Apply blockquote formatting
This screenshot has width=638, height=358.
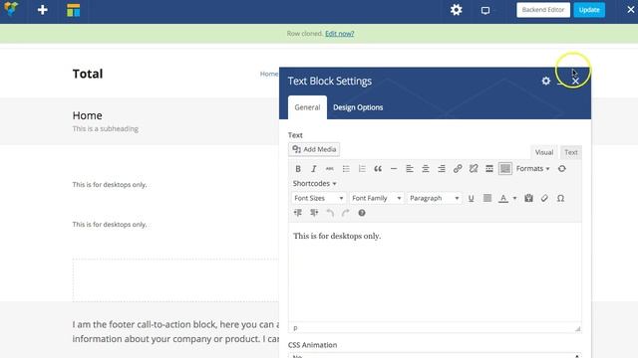tap(378, 169)
